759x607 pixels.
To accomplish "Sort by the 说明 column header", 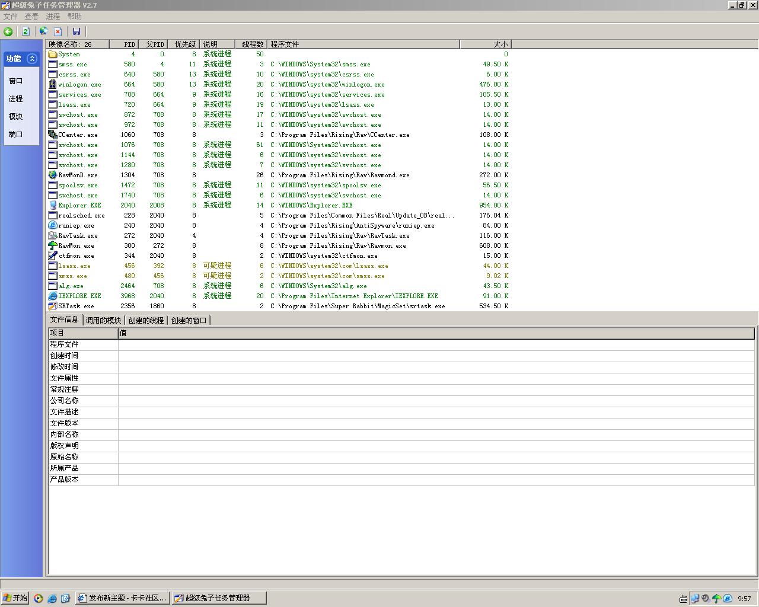I will click(x=219, y=44).
